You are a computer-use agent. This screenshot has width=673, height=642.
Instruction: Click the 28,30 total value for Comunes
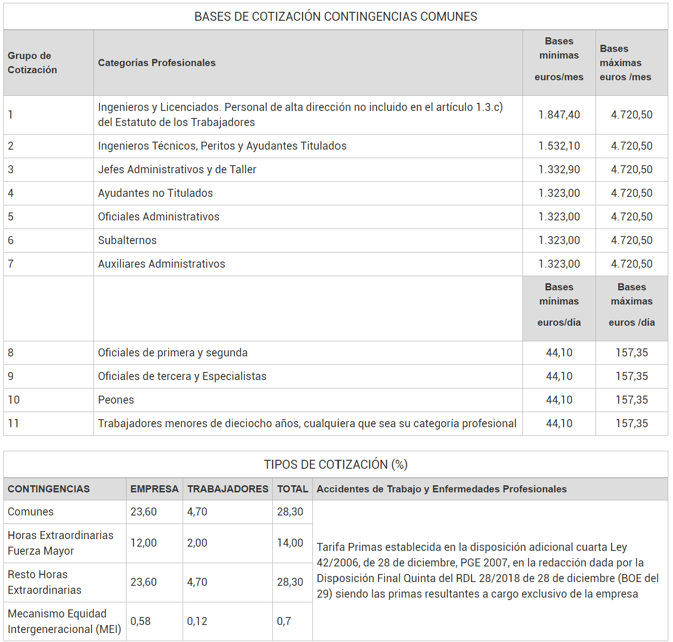pyautogui.click(x=290, y=512)
